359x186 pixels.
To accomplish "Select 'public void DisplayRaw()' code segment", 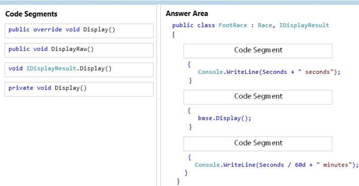I will pyautogui.click(x=79, y=50).
